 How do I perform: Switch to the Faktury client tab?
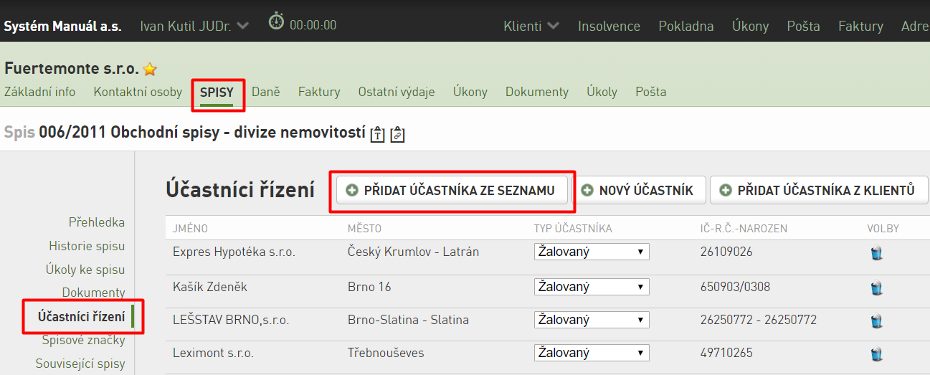[319, 92]
